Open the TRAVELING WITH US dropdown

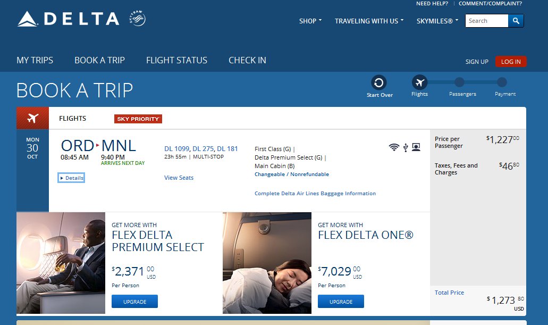pyautogui.click(x=369, y=21)
